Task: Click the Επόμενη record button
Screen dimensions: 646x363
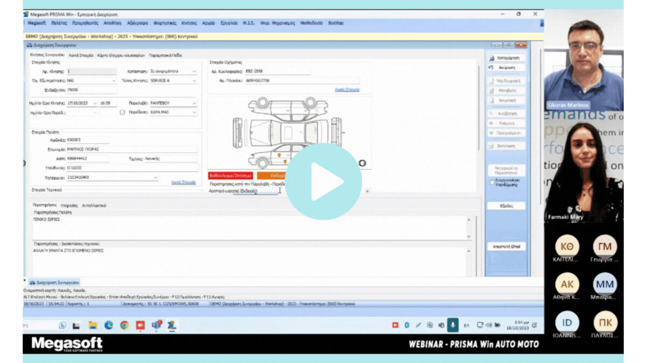Action: (x=506, y=123)
